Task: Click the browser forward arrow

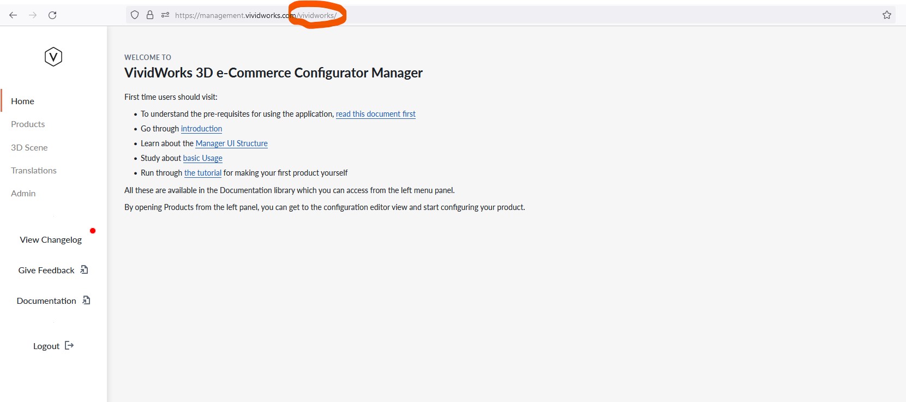Action: point(33,15)
